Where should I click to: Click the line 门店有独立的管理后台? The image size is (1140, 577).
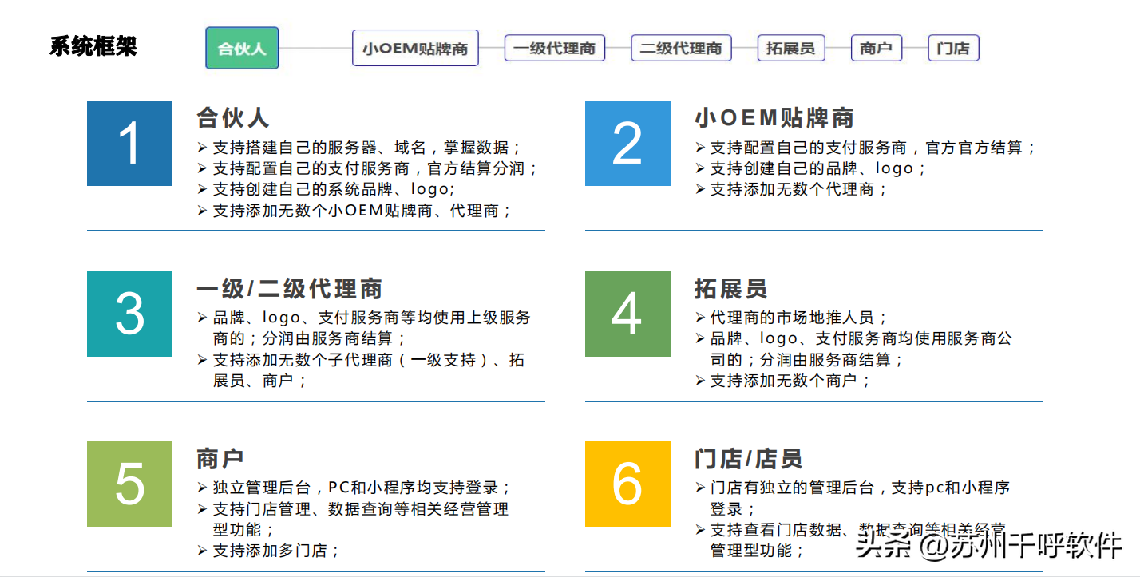point(853,488)
